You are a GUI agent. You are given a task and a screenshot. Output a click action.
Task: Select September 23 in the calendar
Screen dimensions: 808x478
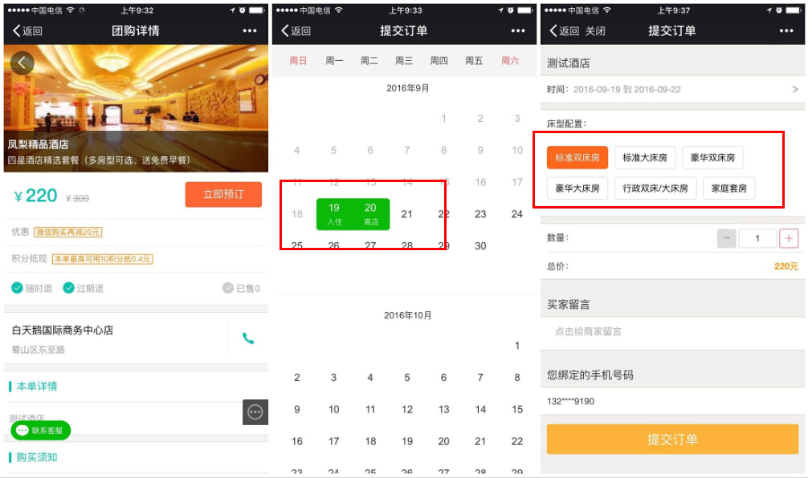pos(480,214)
